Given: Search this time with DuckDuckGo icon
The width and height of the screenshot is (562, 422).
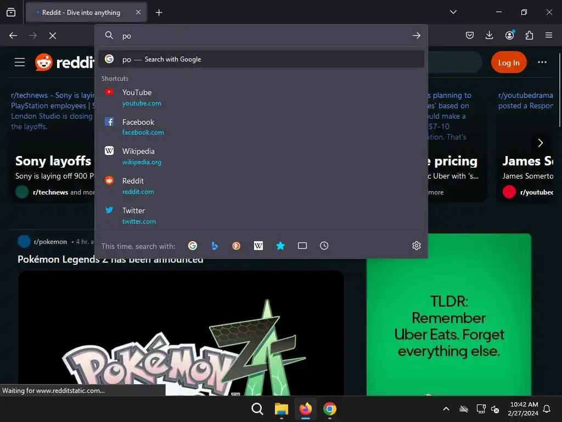Looking at the screenshot, I should (x=236, y=246).
